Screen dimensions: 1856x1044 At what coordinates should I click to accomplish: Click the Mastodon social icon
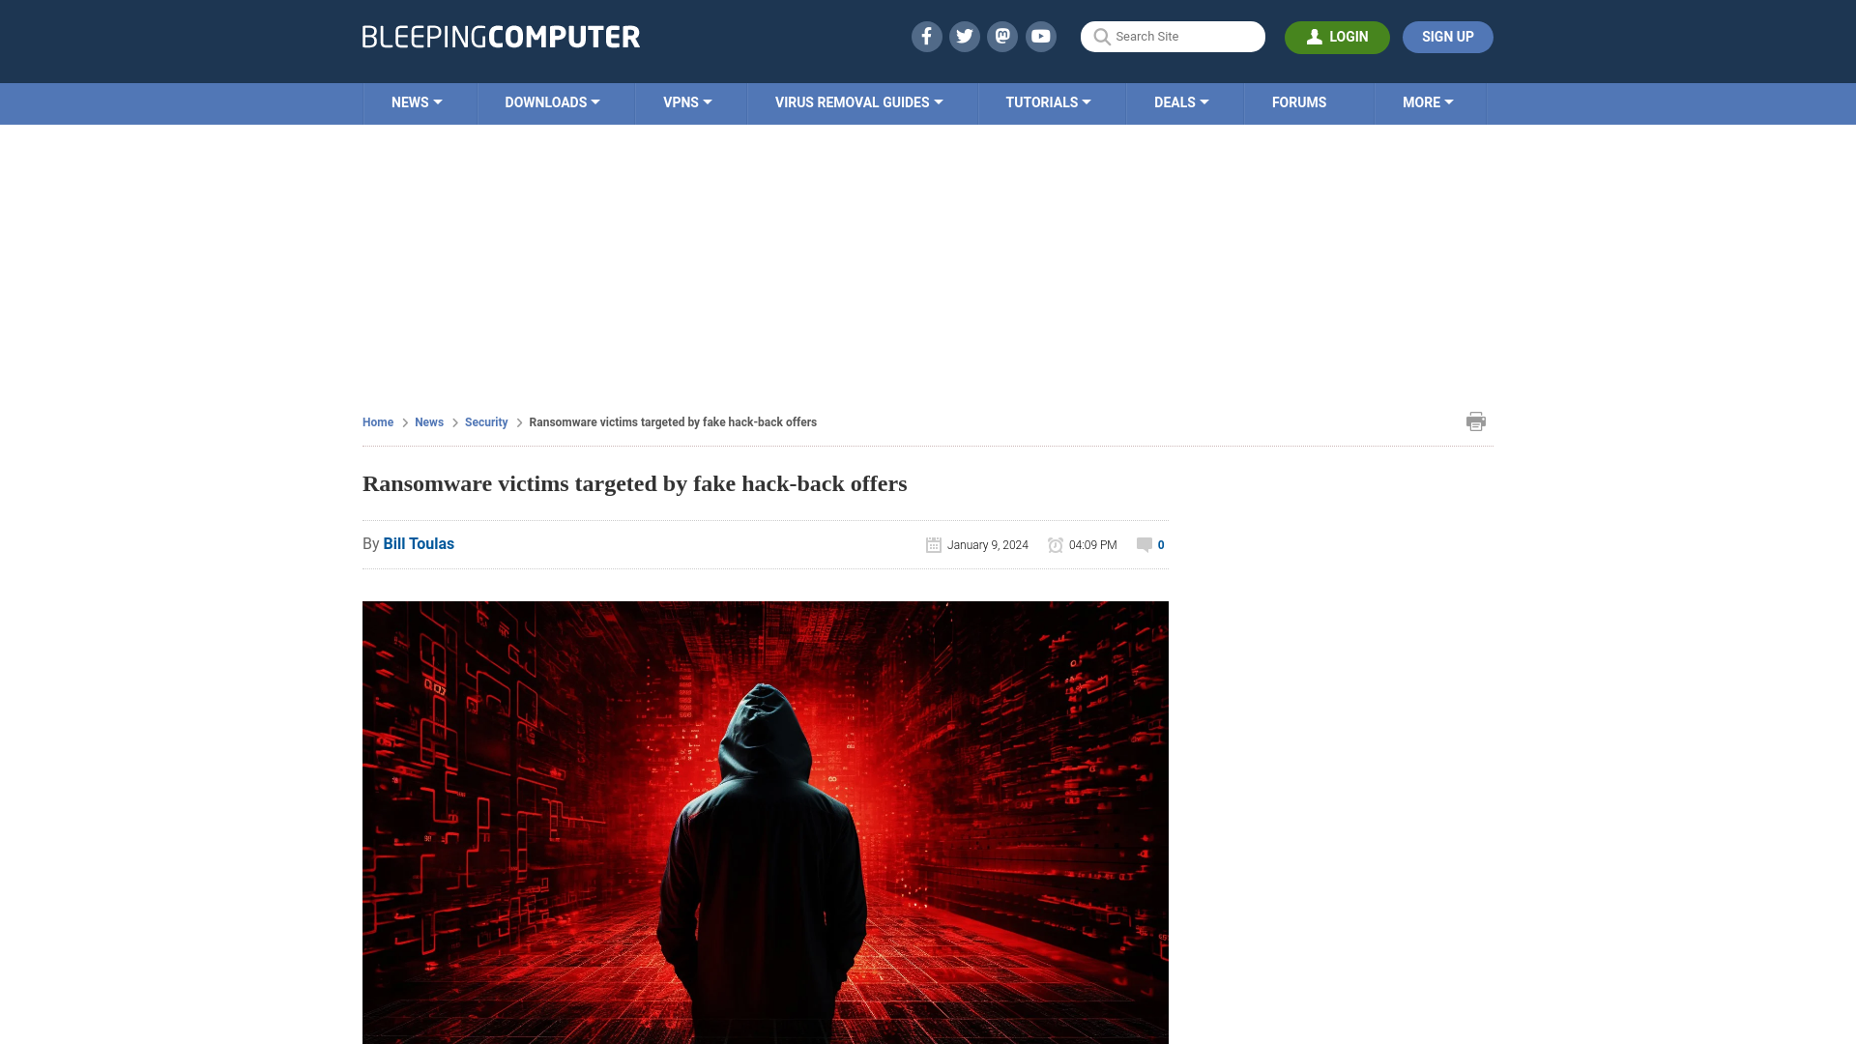(x=1001, y=36)
